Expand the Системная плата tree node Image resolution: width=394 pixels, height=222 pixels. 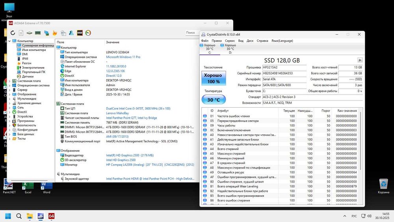click(x=9, y=81)
